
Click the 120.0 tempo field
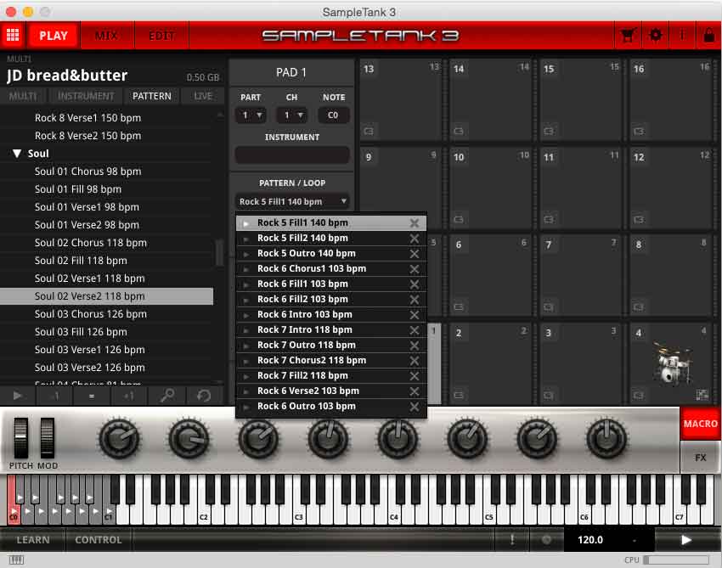click(x=590, y=539)
